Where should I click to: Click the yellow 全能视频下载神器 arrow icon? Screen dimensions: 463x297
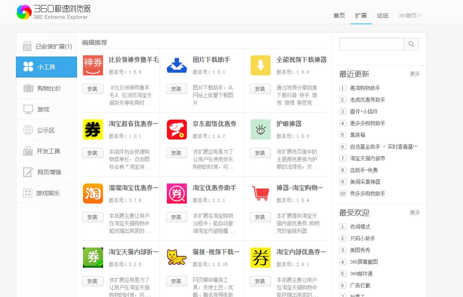(x=260, y=65)
